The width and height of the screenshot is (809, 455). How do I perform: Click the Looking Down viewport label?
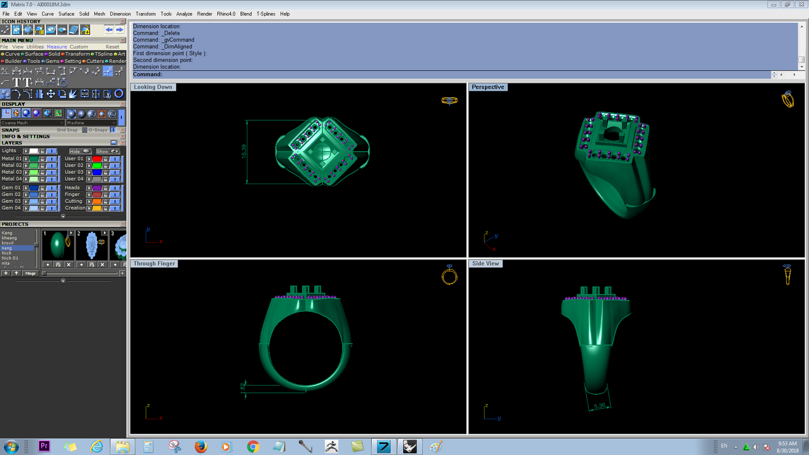153,87
